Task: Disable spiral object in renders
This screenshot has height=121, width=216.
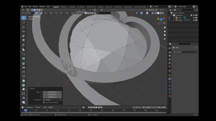Action: point(196,20)
